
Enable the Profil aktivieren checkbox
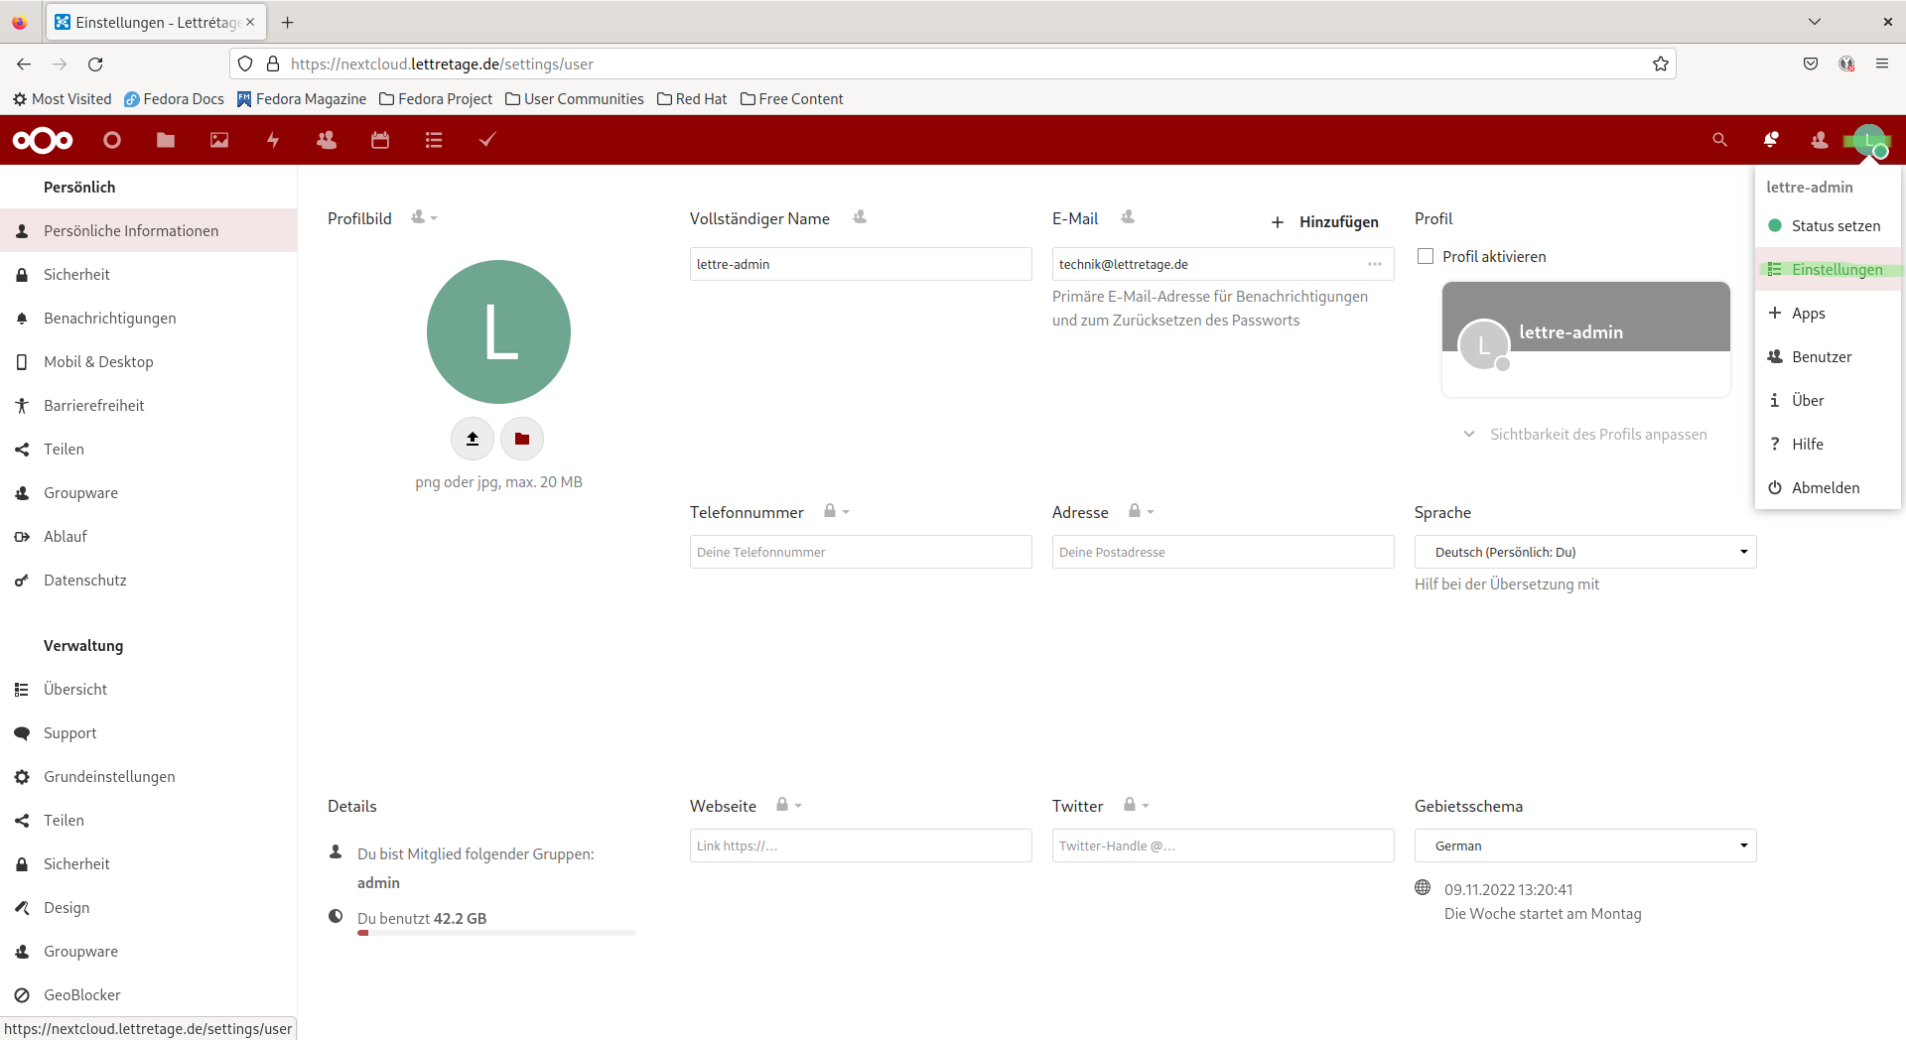[x=1425, y=255]
